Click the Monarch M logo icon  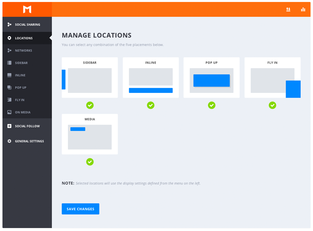click(27, 9)
